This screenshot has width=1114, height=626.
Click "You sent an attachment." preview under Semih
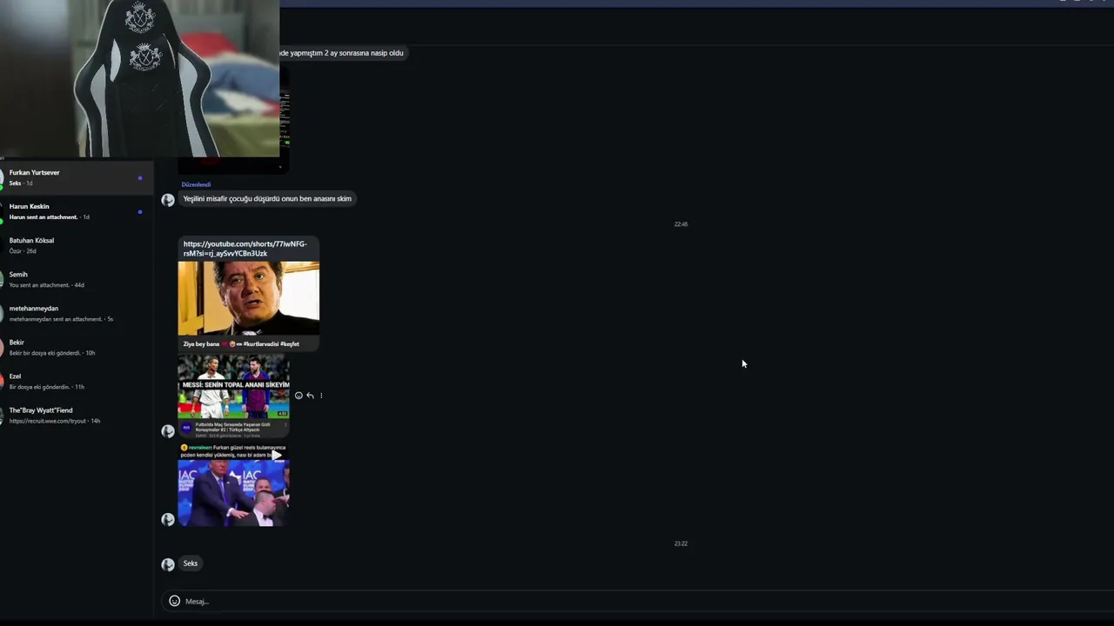click(39, 285)
